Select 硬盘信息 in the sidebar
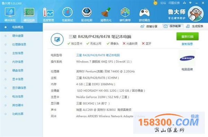 pos(18,70)
